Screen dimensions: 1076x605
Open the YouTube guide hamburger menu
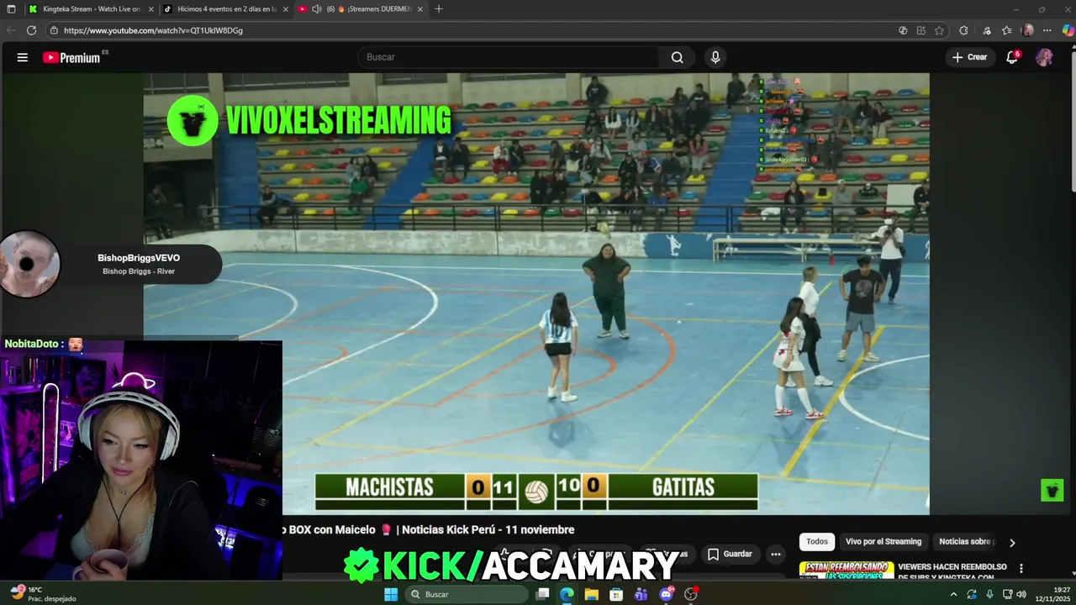coord(23,57)
